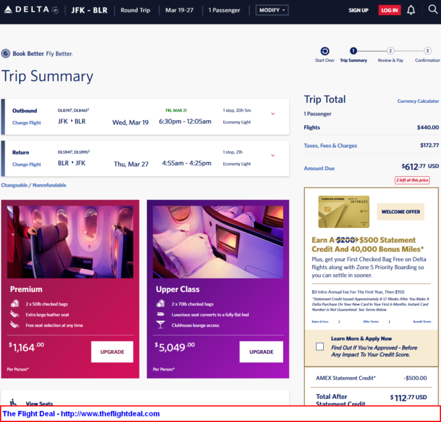Click the Review & Pay step circle

pyautogui.click(x=390, y=51)
